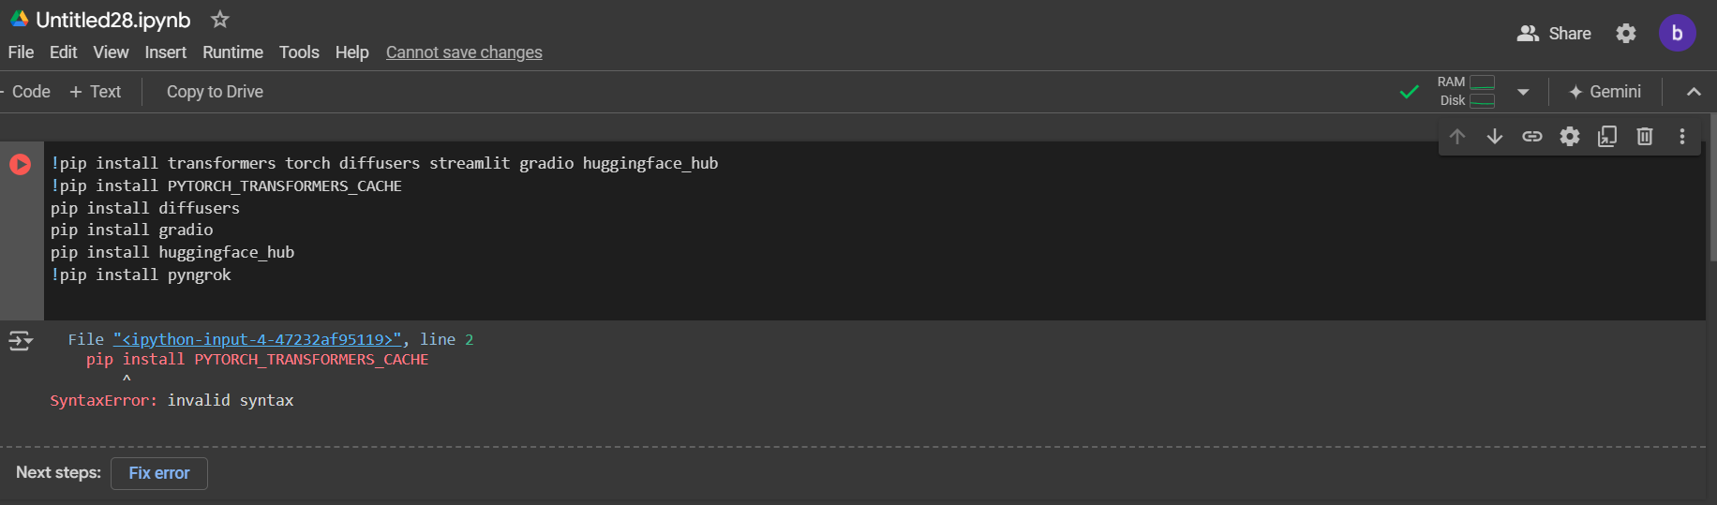Screen dimensions: 1717x505
Task: Expand the RAM and Disk dropdown
Action: click(1523, 92)
